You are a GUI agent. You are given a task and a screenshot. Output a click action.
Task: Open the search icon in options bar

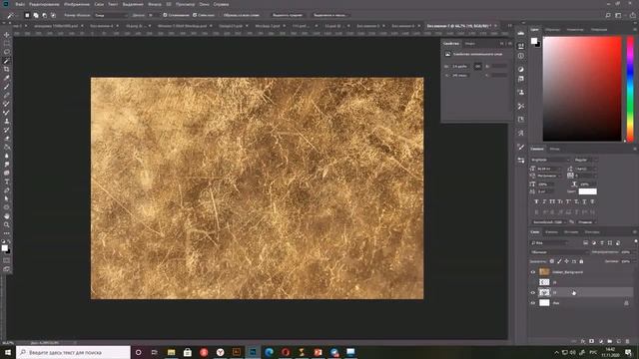(608, 15)
